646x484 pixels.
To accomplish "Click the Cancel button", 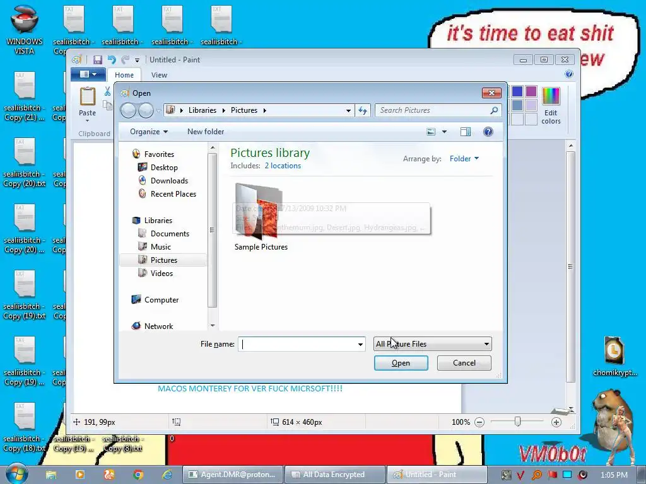I will (x=464, y=363).
